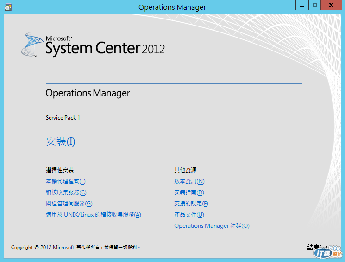Close the Operations Manager window

[x=331, y=5]
